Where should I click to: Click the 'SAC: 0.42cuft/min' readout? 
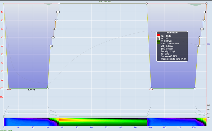pyautogui.click(x=170, y=43)
